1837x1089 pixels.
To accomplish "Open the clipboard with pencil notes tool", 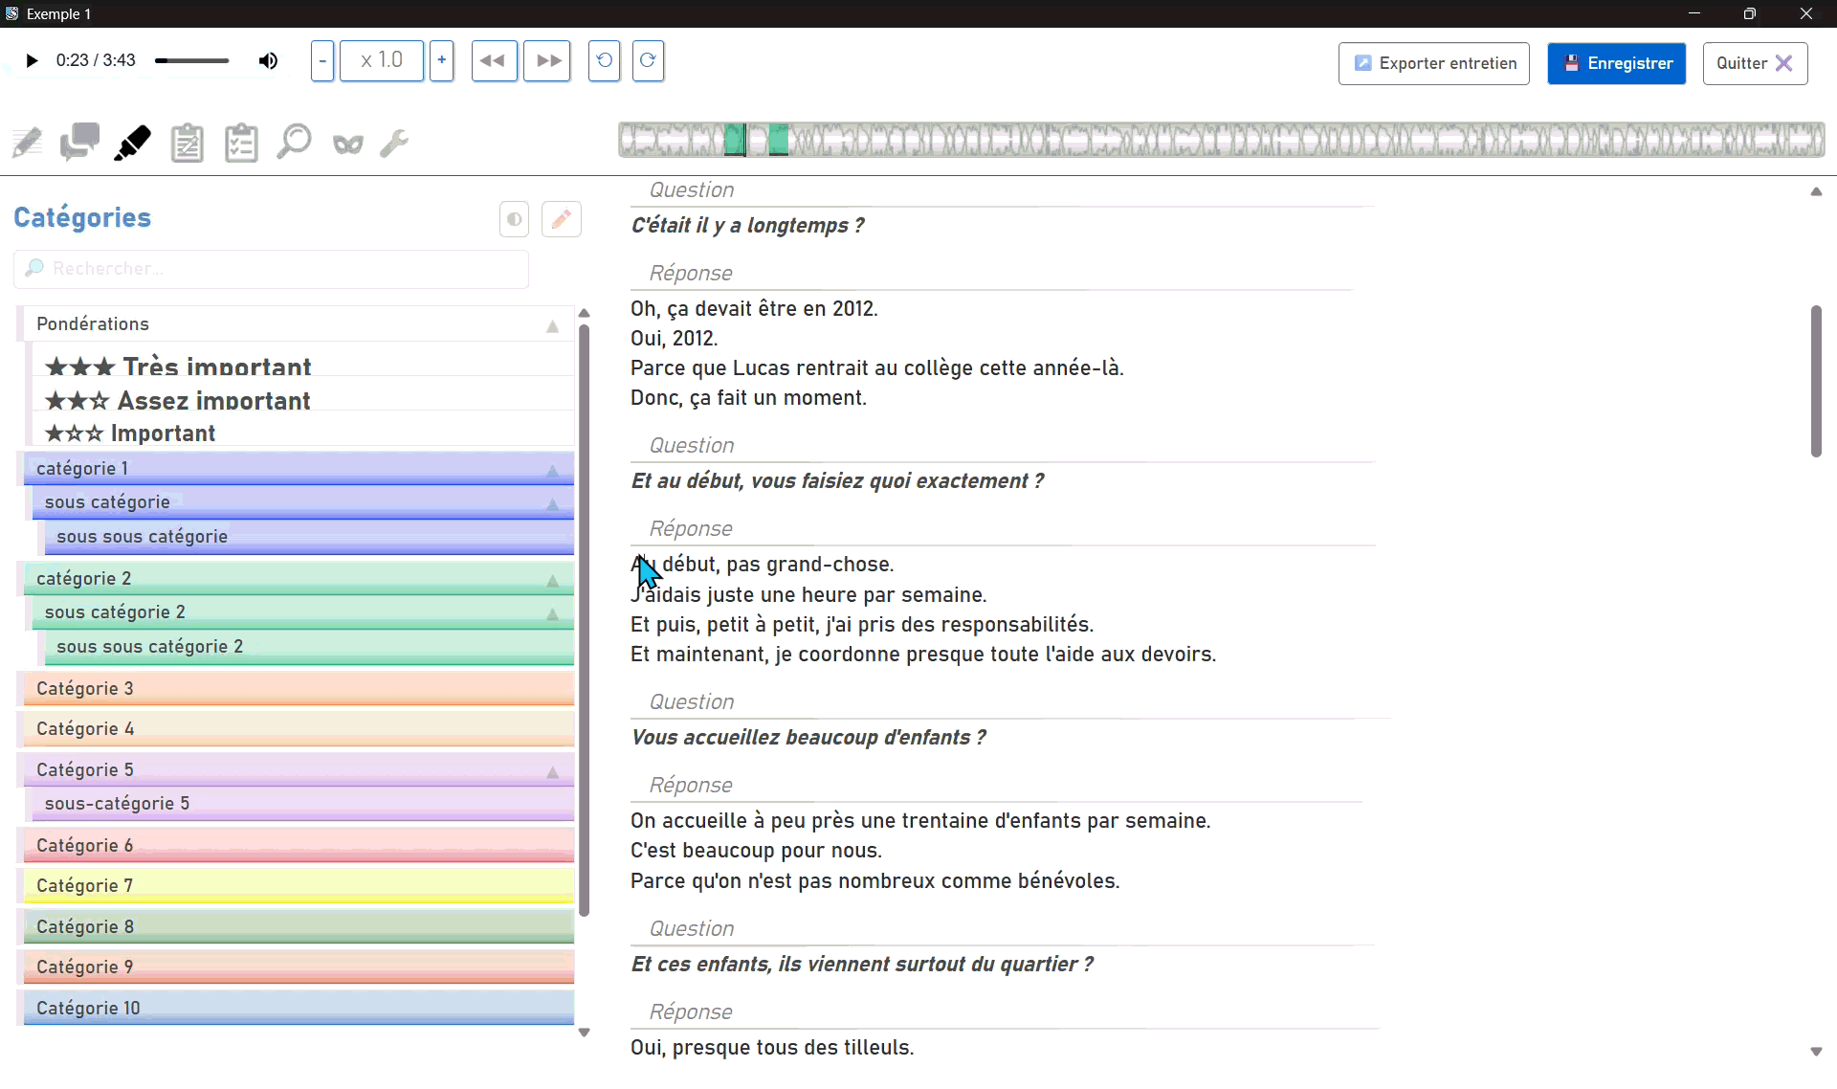I will pos(188,144).
